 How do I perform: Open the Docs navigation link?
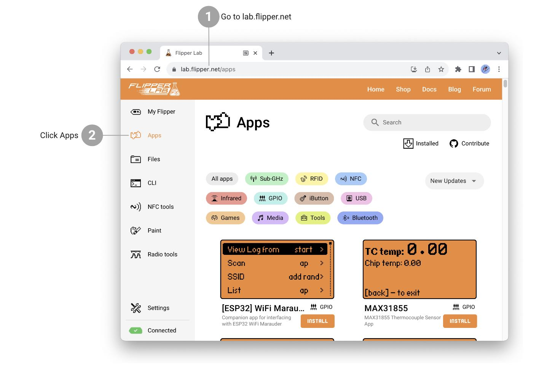click(x=429, y=89)
